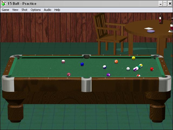Click the maroon-striped ball near the far rail
The height and width of the screenshot is (130, 173).
click(x=63, y=61)
